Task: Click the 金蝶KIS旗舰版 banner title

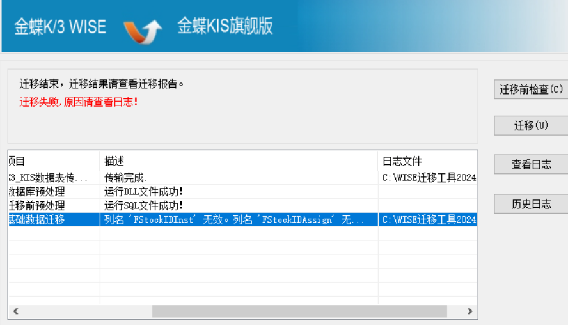Action: (x=225, y=26)
